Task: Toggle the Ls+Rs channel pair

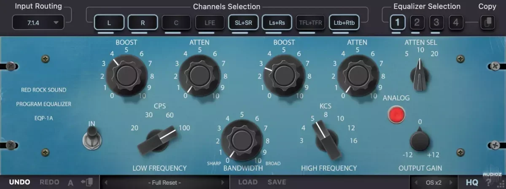Action: point(277,22)
